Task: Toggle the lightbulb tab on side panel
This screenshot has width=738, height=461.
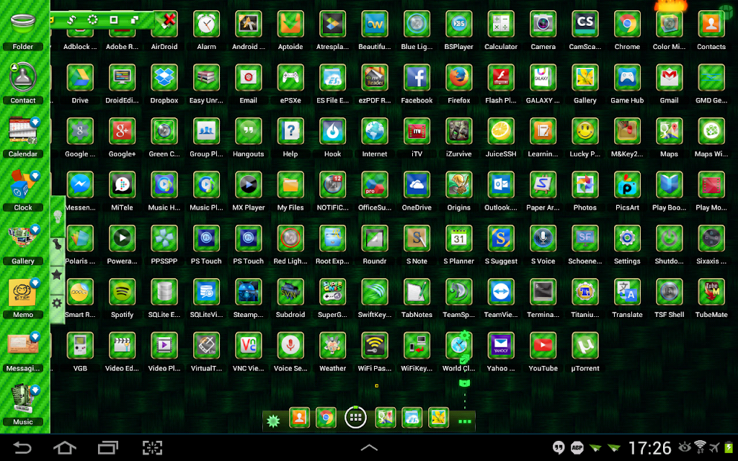Action: pyautogui.click(x=58, y=217)
